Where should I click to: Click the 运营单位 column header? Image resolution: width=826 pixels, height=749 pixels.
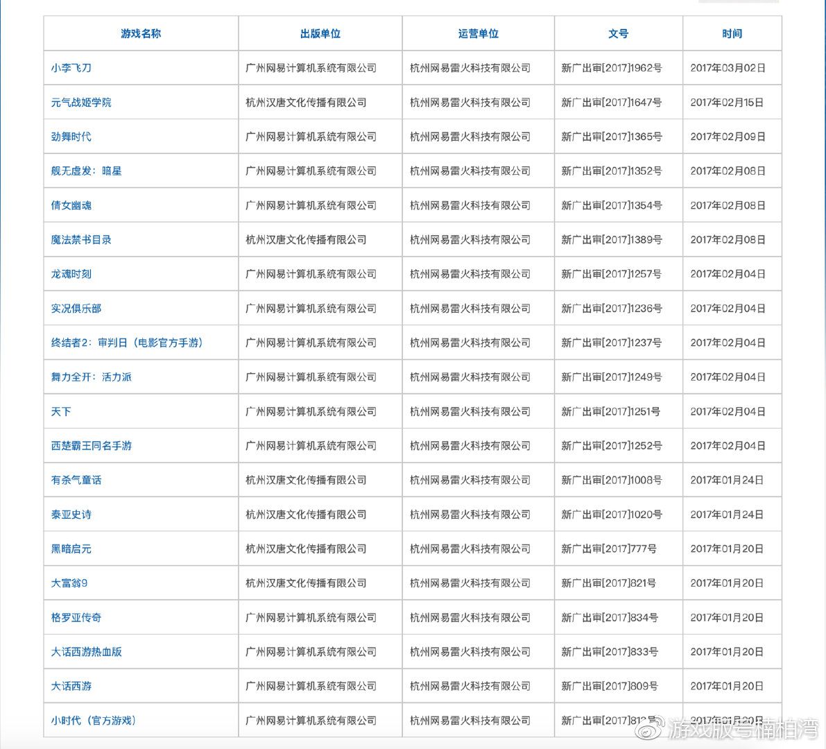479,34
